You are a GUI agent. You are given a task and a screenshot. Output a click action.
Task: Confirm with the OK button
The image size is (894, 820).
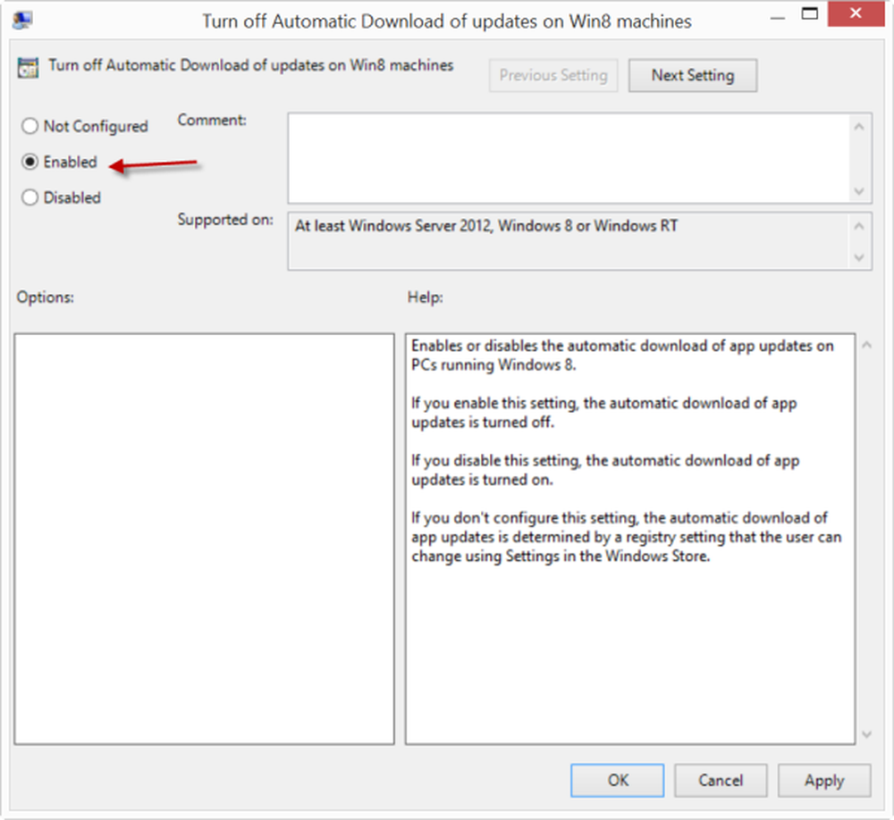click(x=618, y=780)
